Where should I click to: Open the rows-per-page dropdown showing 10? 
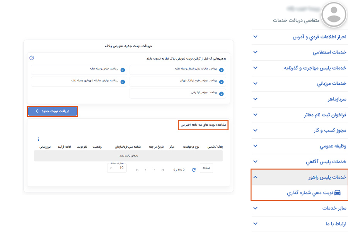(117, 168)
